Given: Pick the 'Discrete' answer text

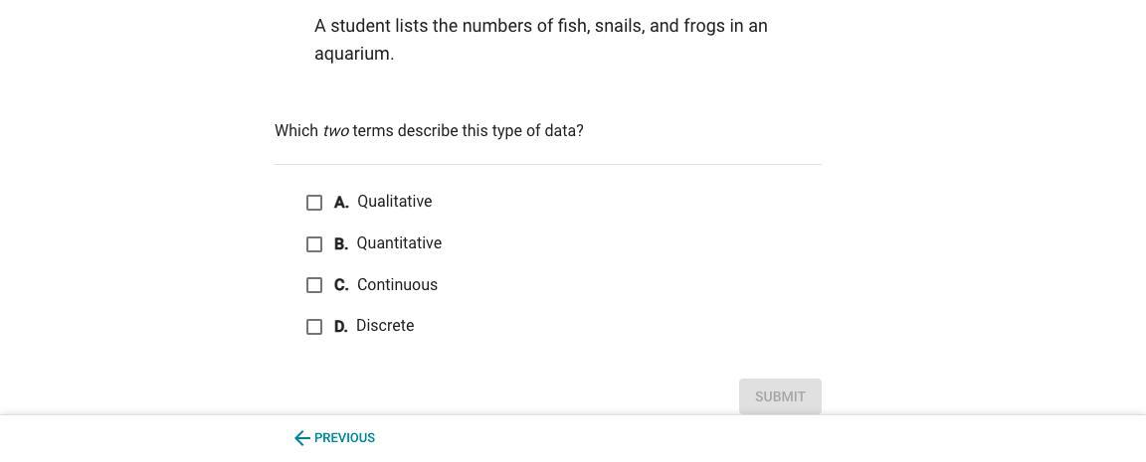Looking at the screenshot, I should [385, 326].
